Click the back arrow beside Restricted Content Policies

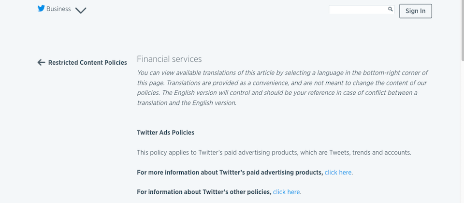[41, 62]
